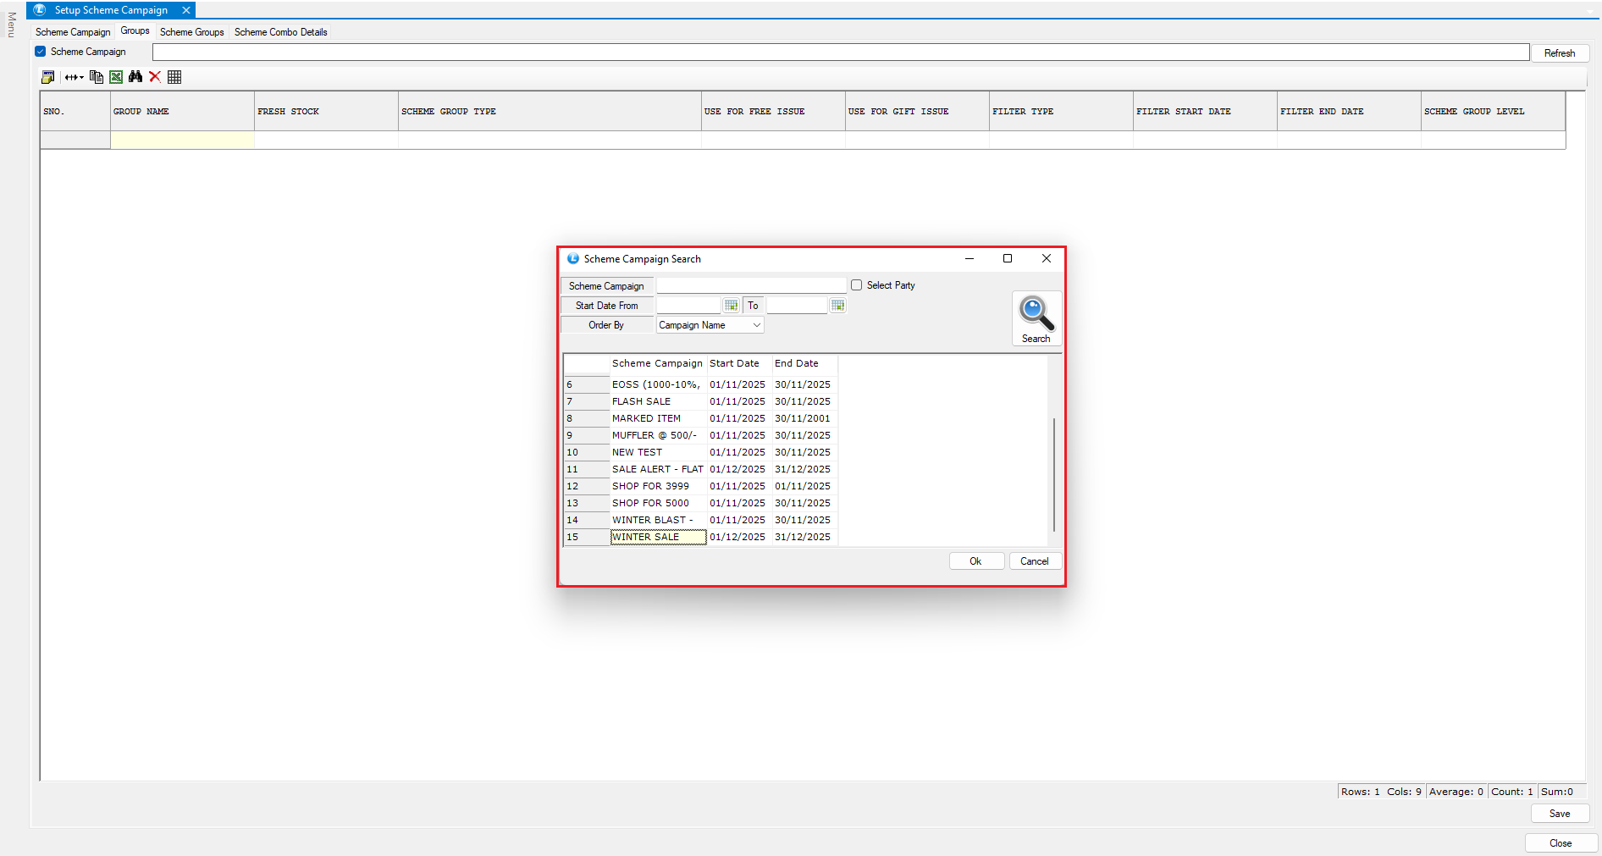Click the binoculars find icon in toolbar
Viewport: 1602px width, 856px height.
135,77
